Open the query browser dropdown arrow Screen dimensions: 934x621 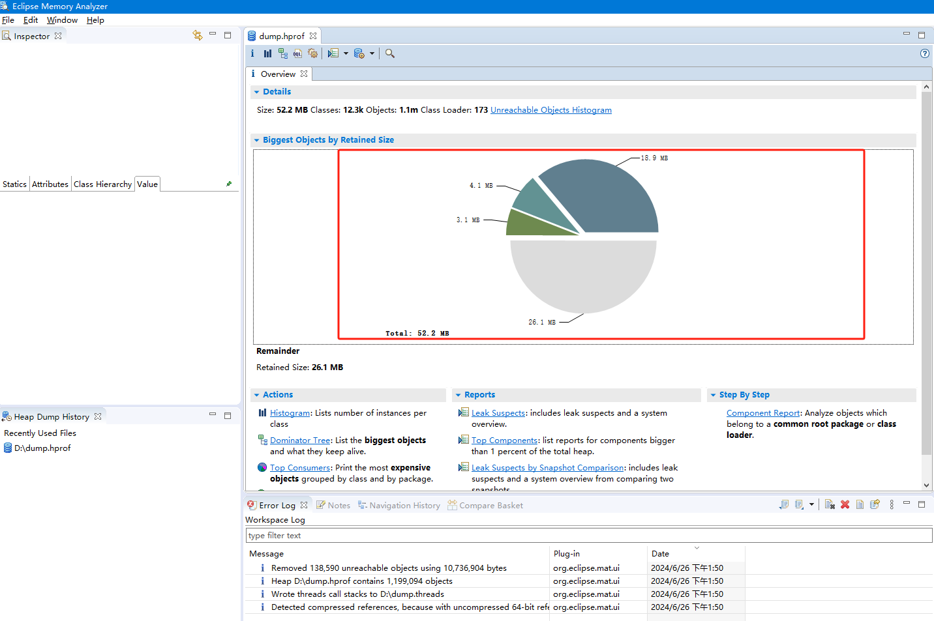point(372,53)
